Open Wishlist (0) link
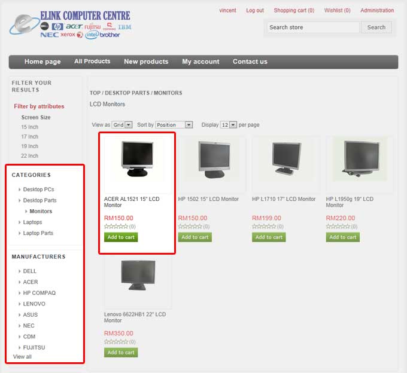 (x=337, y=10)
